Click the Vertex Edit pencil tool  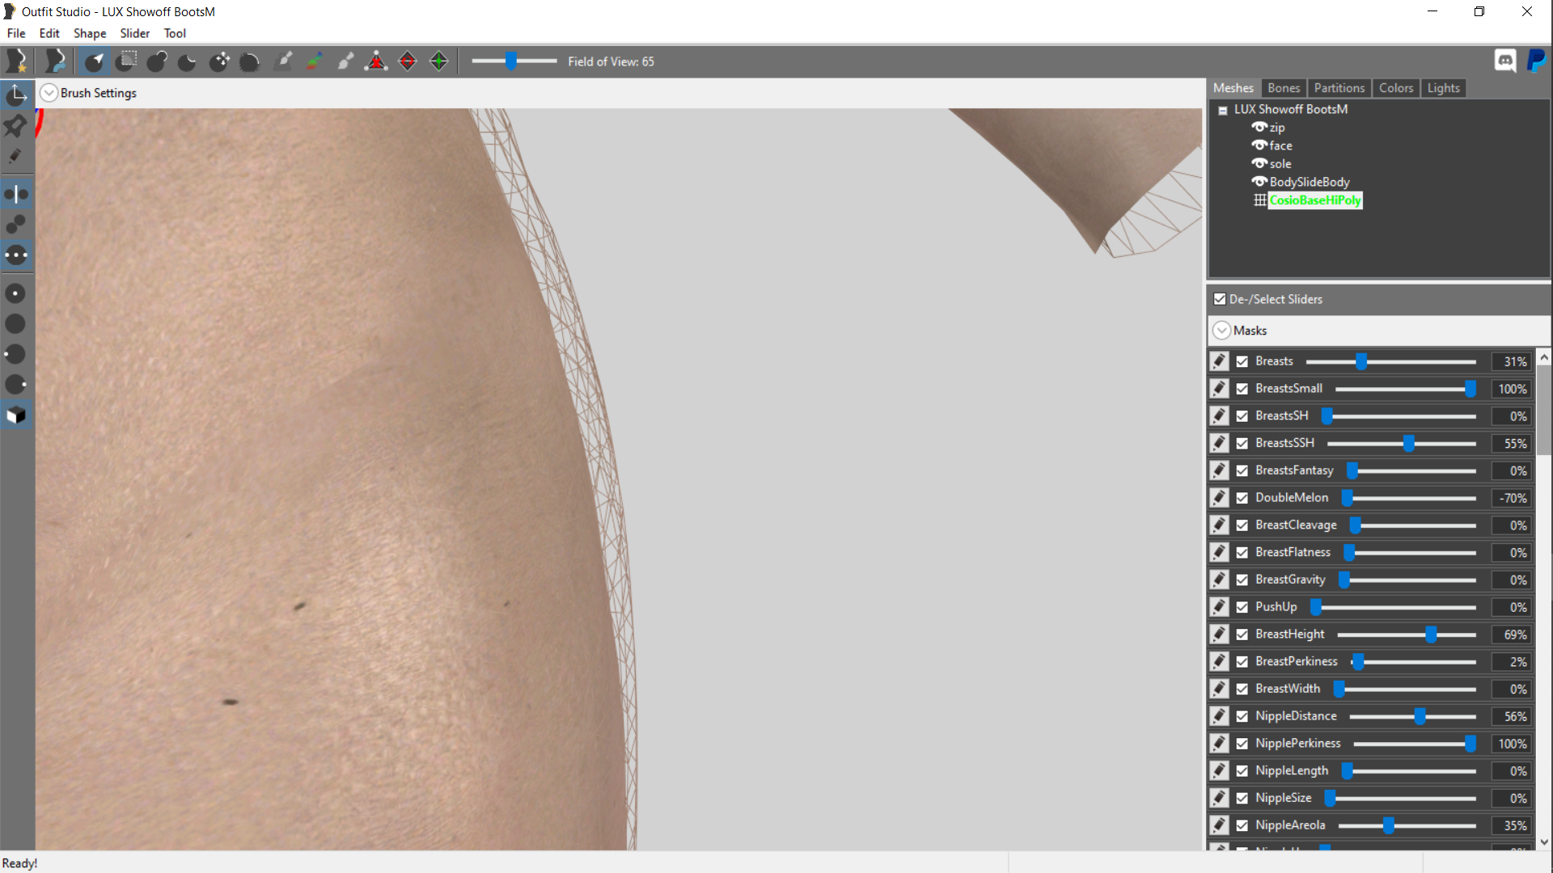point(16,157)
